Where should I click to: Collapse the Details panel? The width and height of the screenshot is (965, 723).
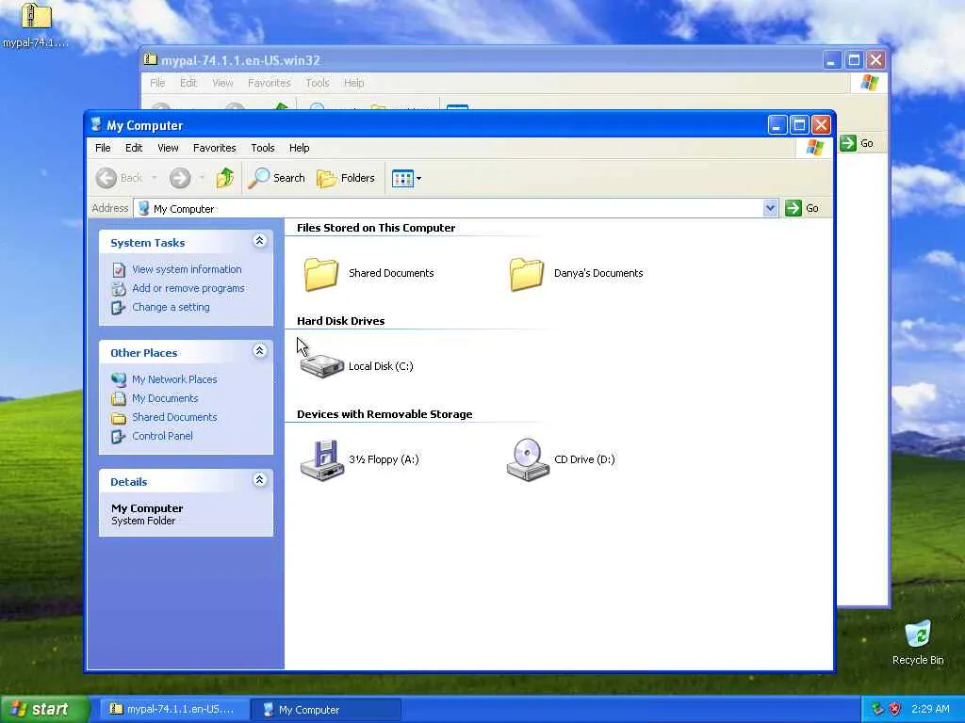[260, 480]
